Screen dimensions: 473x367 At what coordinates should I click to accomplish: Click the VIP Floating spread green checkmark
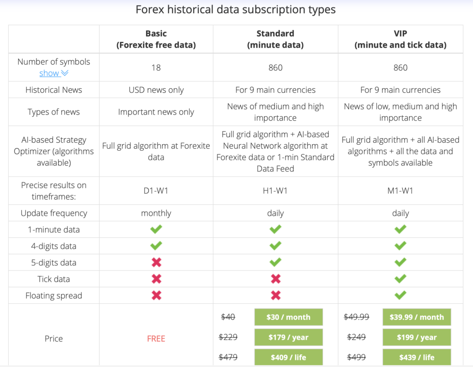pyautogui.click(x=400, y=295)
